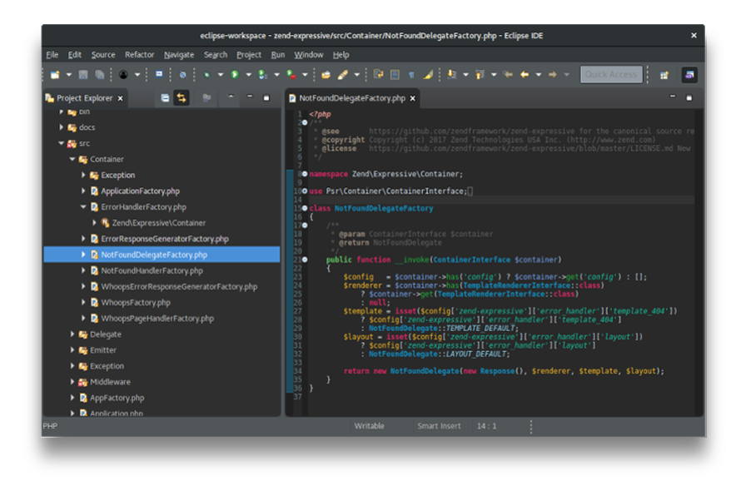741x486 pixels.
Task: Click the Open Perspective icon top right
Action: (x=663, y=74)
